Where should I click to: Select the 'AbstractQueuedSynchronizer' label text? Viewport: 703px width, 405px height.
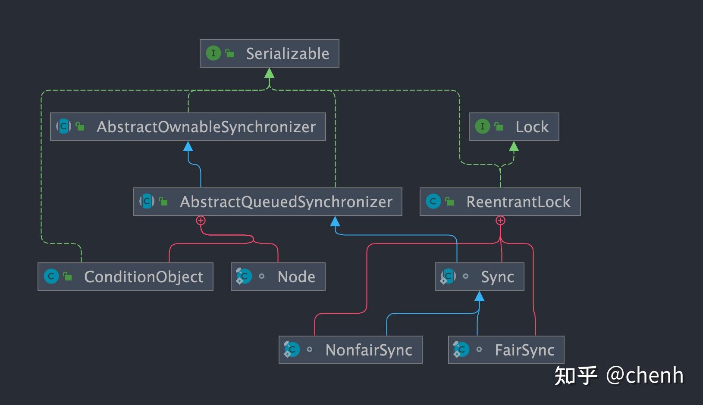[x=286, y=202]
